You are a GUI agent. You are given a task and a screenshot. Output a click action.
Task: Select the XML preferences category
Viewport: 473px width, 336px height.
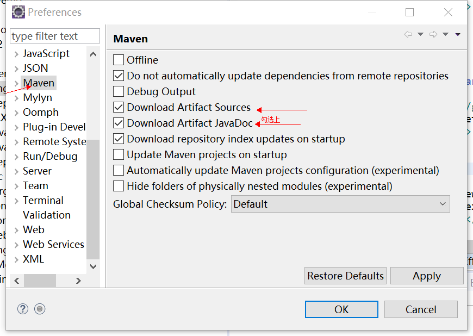[34, 259]
